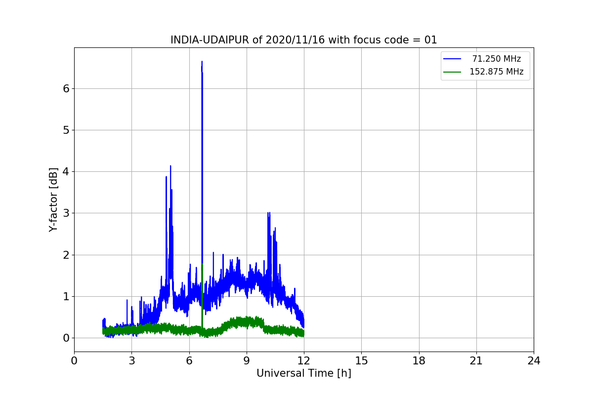Click x-axis tick label 12
The width and height of the screenshot is (593, 395).
304,361
